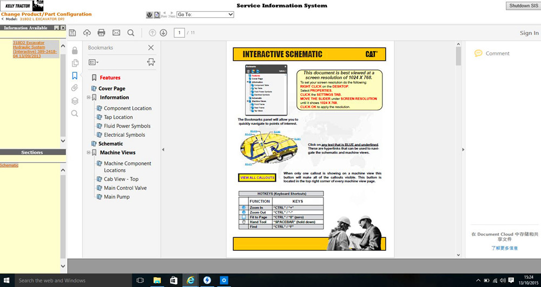Collapse the Machine Views bookmark group
The height and width of the screenshot is (287, 541).
pyautogui.click(x=88, y=152)
